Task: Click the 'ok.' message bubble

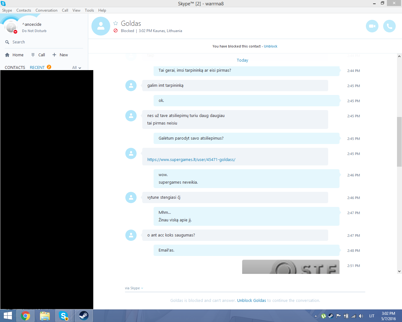Action: coord(247,101)
